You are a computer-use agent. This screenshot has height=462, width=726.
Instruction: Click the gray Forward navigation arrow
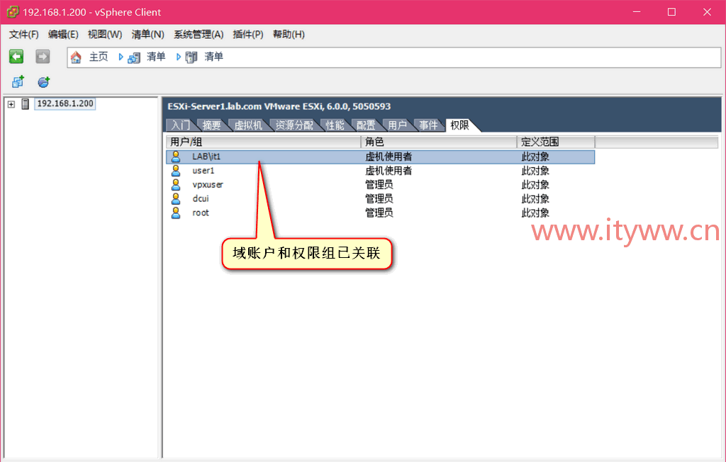pyautogui.click(x=43, y=57)
